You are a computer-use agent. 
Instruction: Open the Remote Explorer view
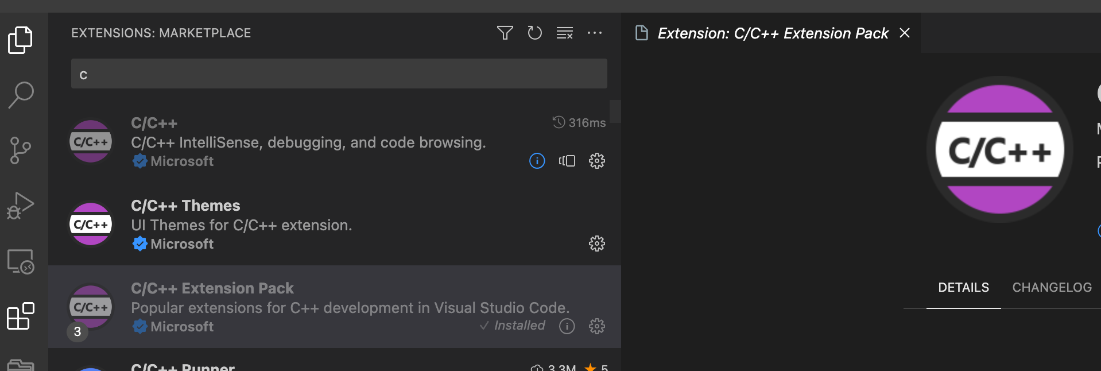[21, 261]
